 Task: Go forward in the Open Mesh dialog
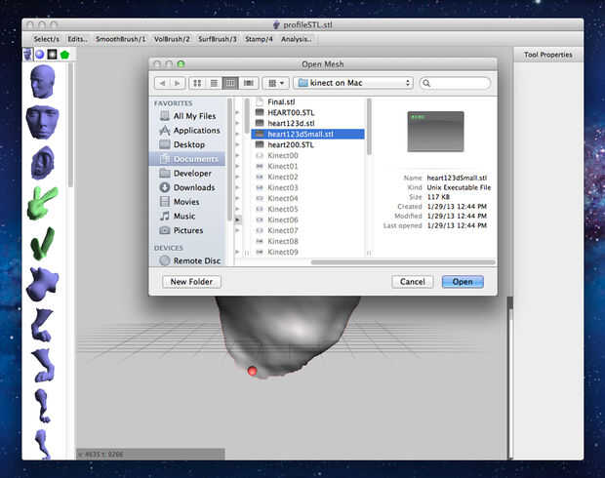coord(178,83)
